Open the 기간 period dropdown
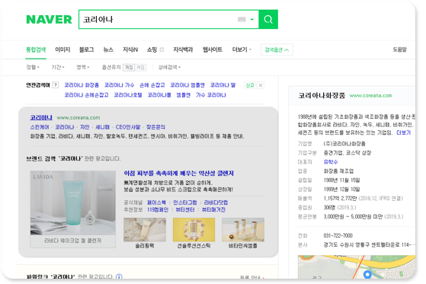Image resolution: width=426 pixels, height=284 pixels. [58, 67]
